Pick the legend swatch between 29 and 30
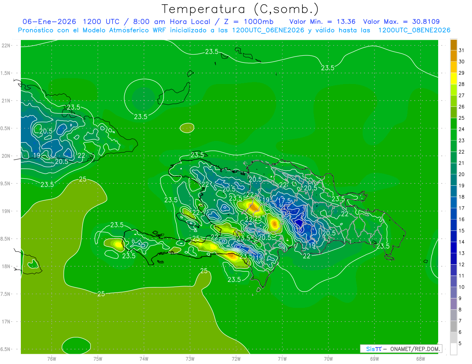Image resolution: width=472 pixels, height=364 pixels. pos(454,67)
